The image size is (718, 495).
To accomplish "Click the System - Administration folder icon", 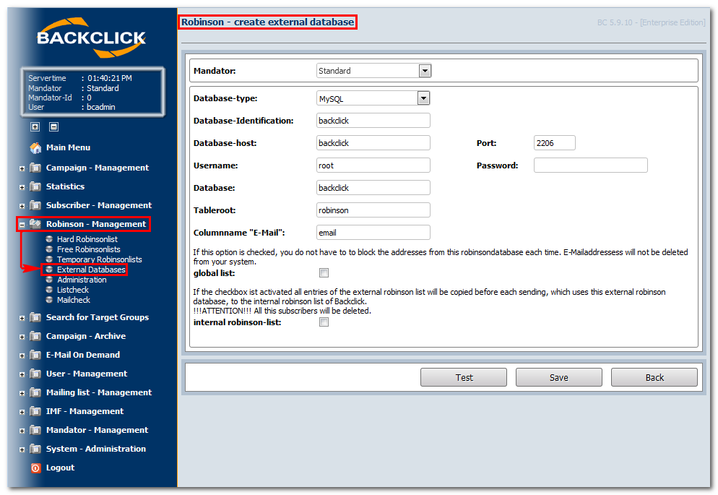I will click(35, 449).
